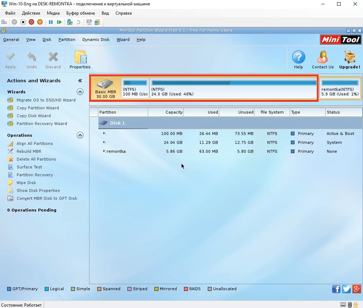This screenshot has width=363, height=308.
Task: Launch Migrate OS to SSD/HD Wizard
Action: click(x=46, y=100)
